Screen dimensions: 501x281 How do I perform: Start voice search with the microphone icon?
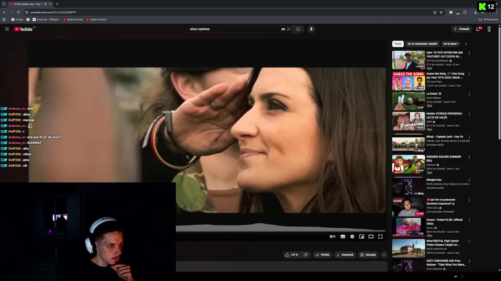click(x=311, y=29)
